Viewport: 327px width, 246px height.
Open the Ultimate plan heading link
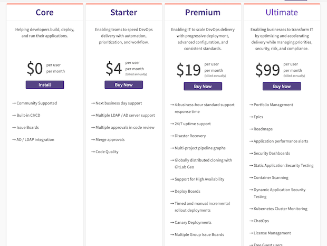pyautogui.click(x=282, y=12)
